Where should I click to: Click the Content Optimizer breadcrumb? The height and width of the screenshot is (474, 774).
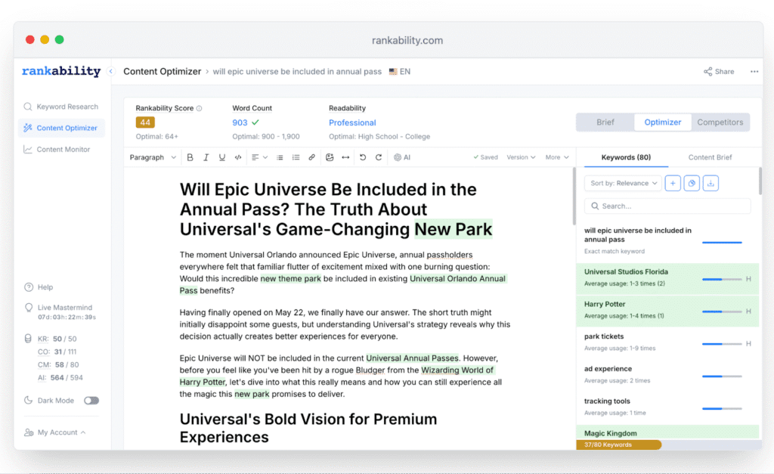pyautogui.click(x=163, y=72)
